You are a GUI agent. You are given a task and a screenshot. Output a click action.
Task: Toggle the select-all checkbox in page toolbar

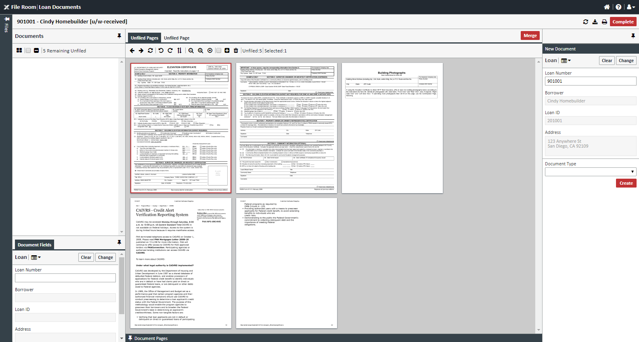pyautogui.click(x=218, y=50)
